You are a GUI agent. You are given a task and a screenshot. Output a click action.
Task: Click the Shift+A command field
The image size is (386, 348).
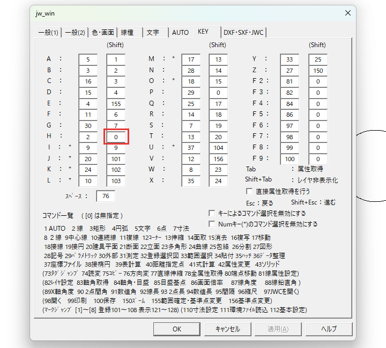[x=116, y=59]
